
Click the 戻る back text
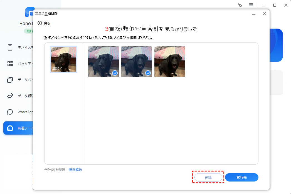tap(47, 23)
